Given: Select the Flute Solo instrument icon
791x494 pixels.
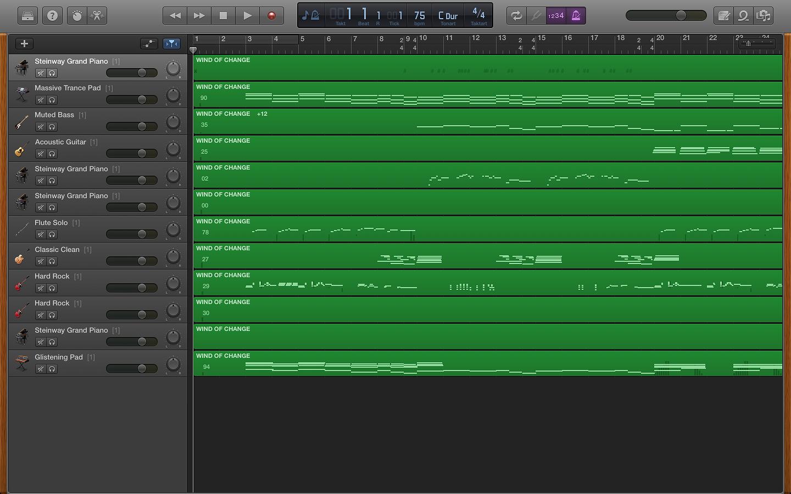Looking at the screenshot, I should click(22, 229).
